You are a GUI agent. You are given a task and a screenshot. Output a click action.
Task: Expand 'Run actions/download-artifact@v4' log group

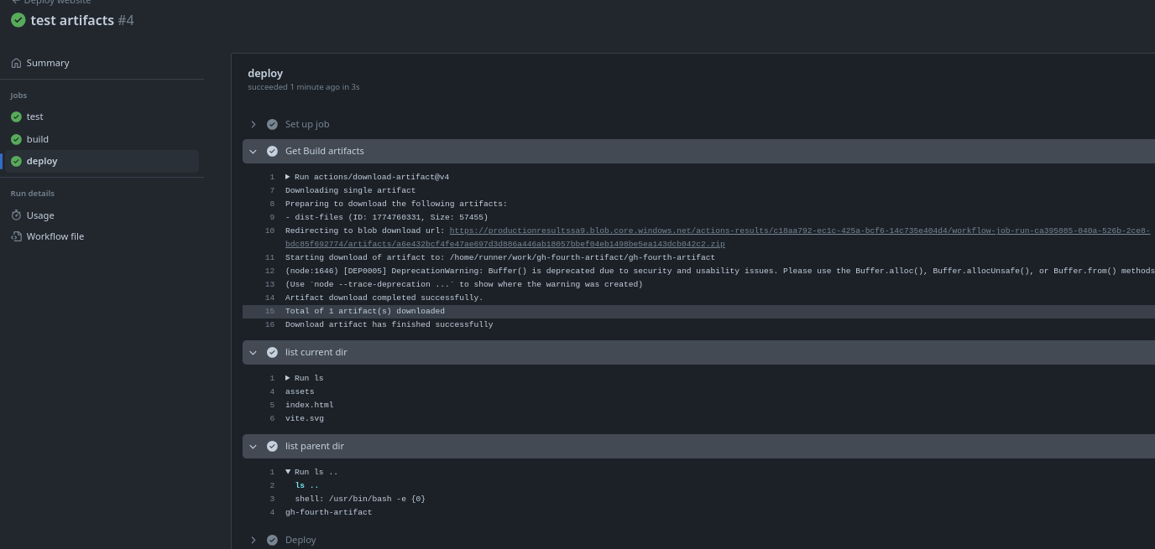pyautogui.click(x=288, y=177)
